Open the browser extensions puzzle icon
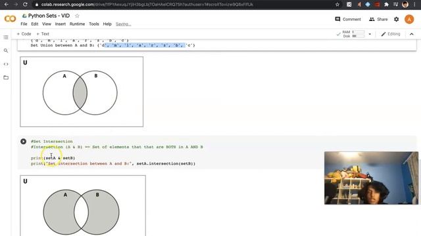421x236 pixels. click(x=386, y=5)
